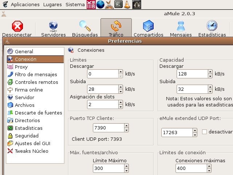Select Tweaks Núcleo category
The width and height of the screenshot is (233, 175).
click(35, 151)
